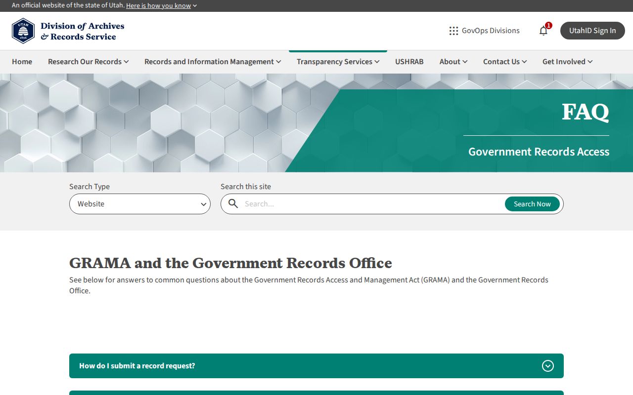Open the USHRAB page

(409, 62)
